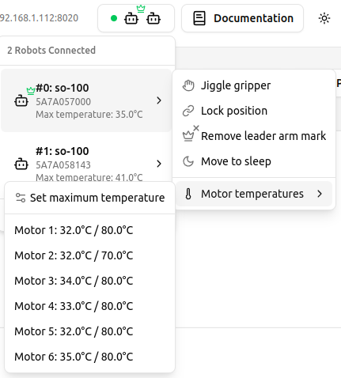Open the Documentation page
This screenshot has height=378, width=341.
pyautogui.click(x=242, y=18)
